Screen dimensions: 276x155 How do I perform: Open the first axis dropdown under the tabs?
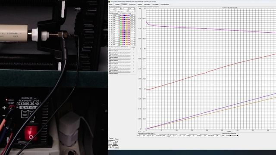[112, 9]
